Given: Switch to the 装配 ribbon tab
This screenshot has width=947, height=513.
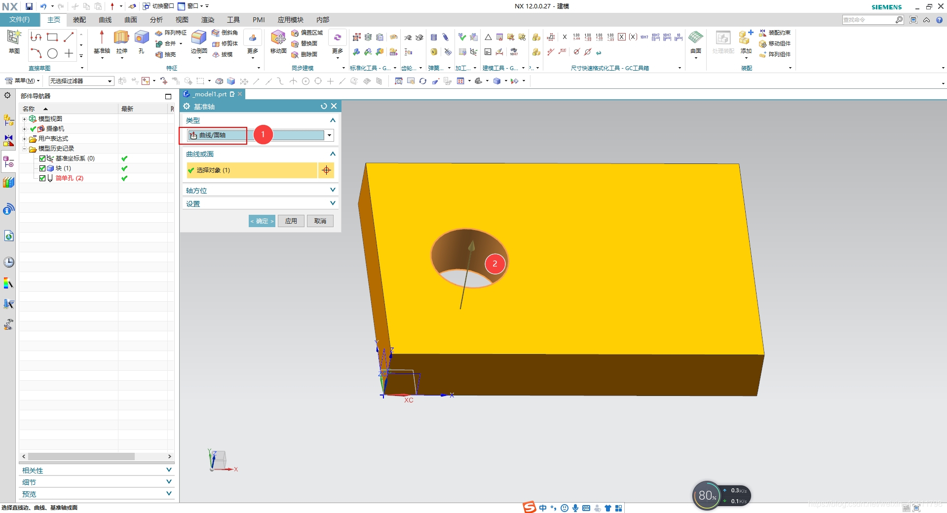Looking at the screenshot, I should pos(79,20).
